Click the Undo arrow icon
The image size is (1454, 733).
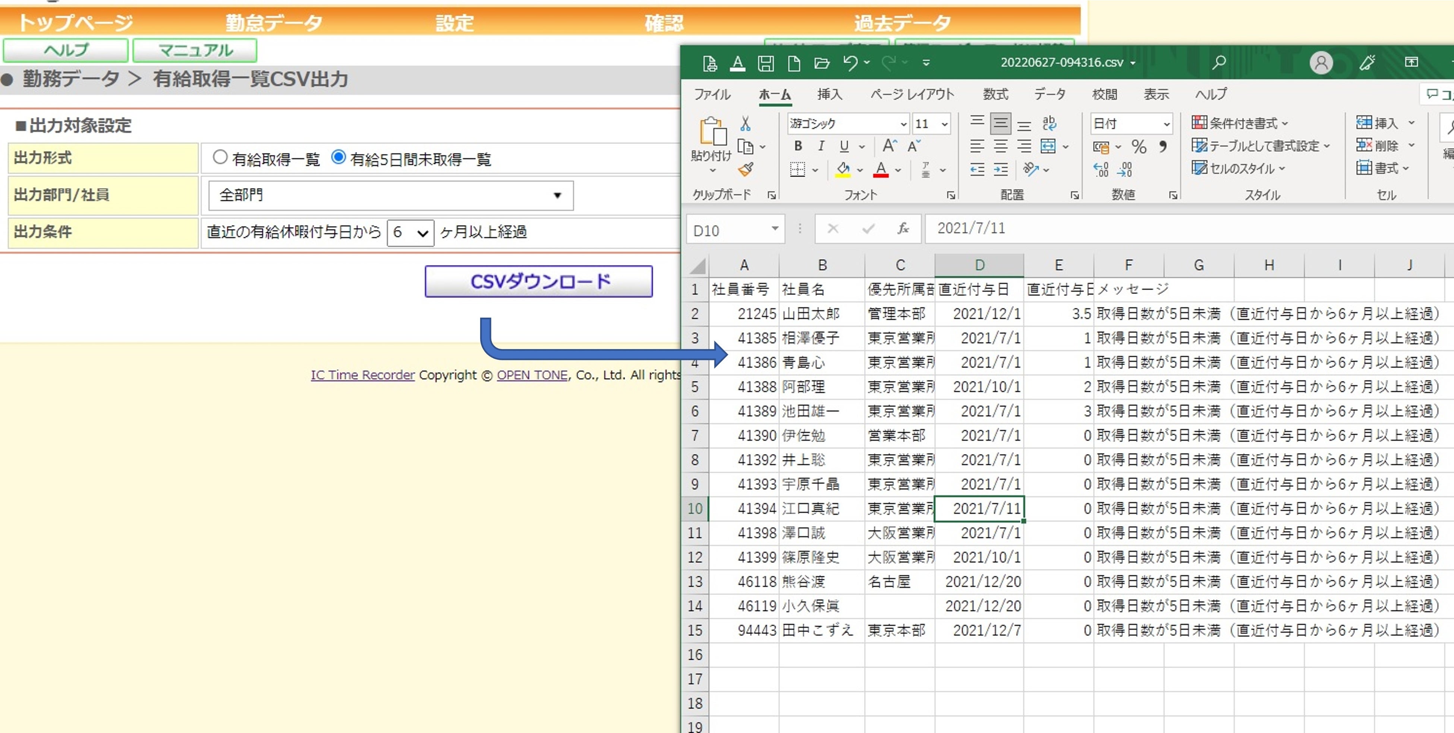click(850, 63)
